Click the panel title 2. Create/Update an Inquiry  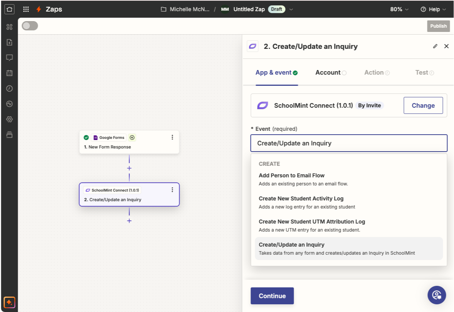pyautogui.click(x=311, y=46)
